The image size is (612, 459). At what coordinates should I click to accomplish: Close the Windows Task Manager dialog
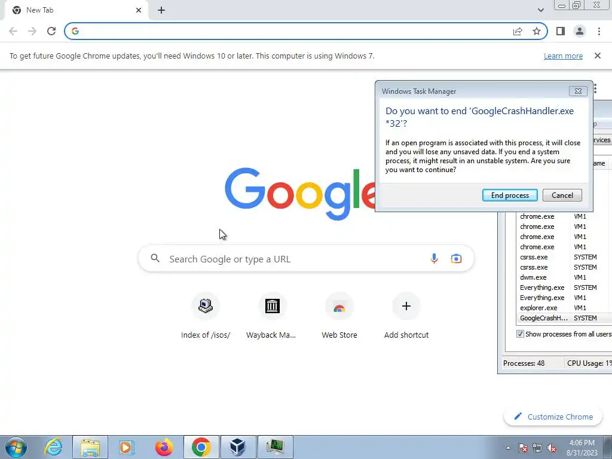point(578,91)
